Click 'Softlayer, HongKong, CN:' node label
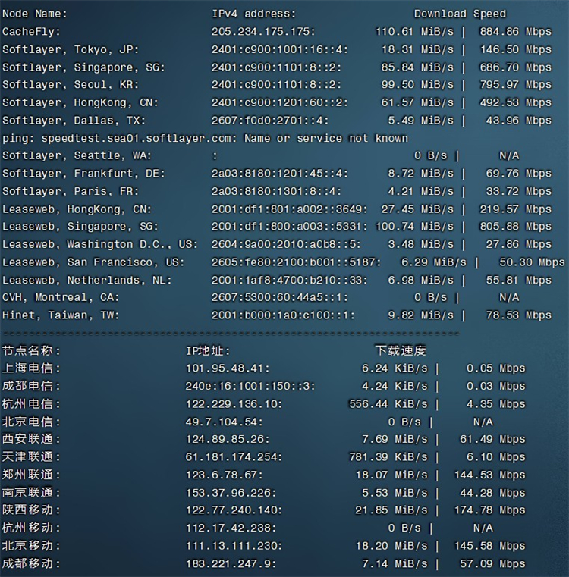569x577 pixels. [80, 102]
